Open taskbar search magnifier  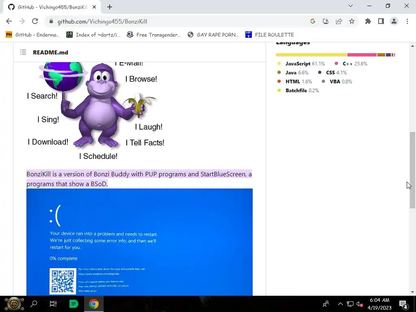click(x=34, y=304)
